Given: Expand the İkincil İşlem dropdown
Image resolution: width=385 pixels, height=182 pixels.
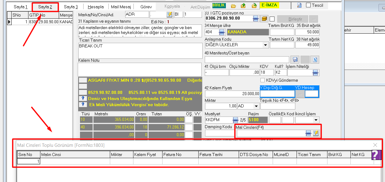Looking at the screenshot, I should 316,120.
